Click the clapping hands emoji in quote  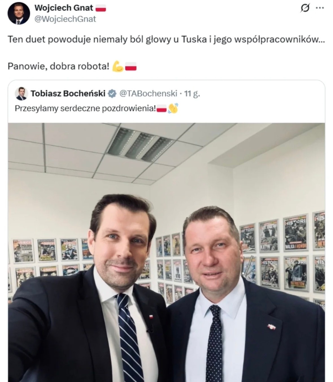tap(173, 108)
